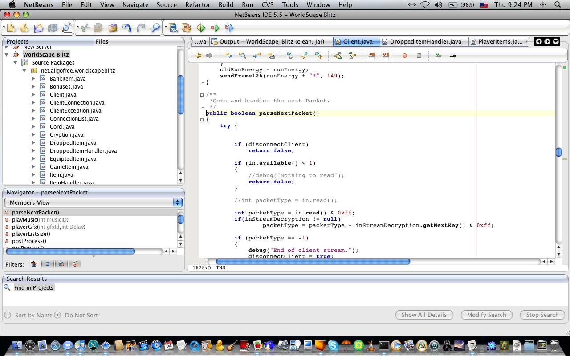Stop macro recording with the gray square icon
Viewport: 570px width, 356px height.
click(419, 56)
